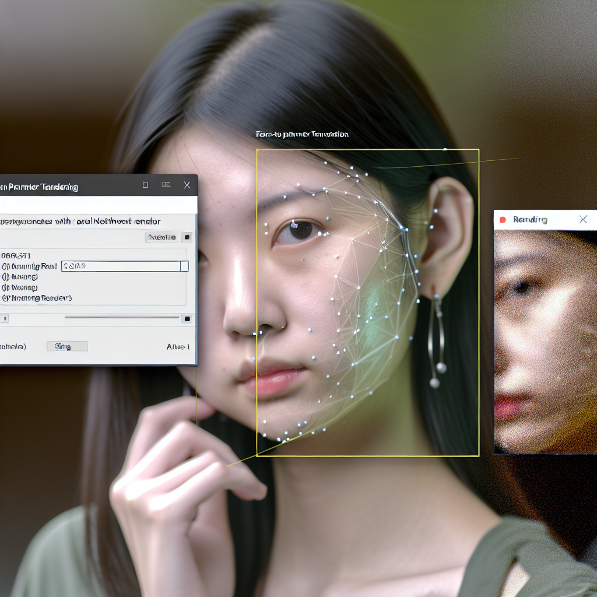Click the face preview image in the Rendering window

click(x=545, y=342)
